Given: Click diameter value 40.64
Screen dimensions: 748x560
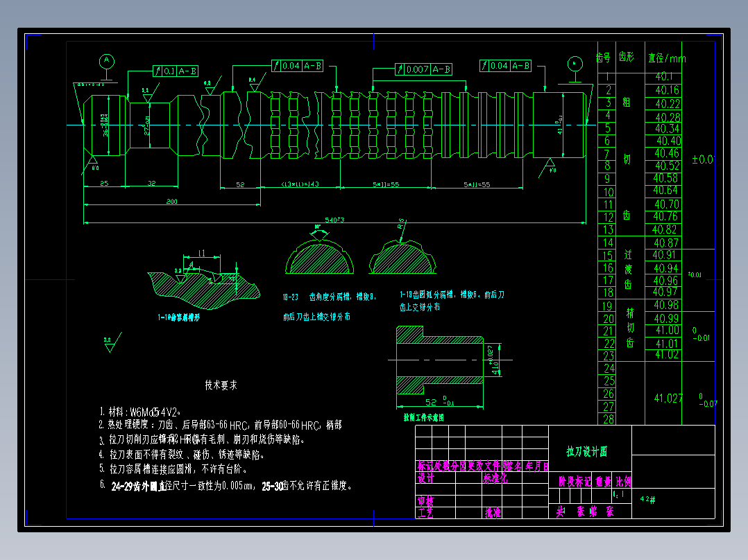Looking at the screenshot, I should pyautogui.click(x=665, y=190).
